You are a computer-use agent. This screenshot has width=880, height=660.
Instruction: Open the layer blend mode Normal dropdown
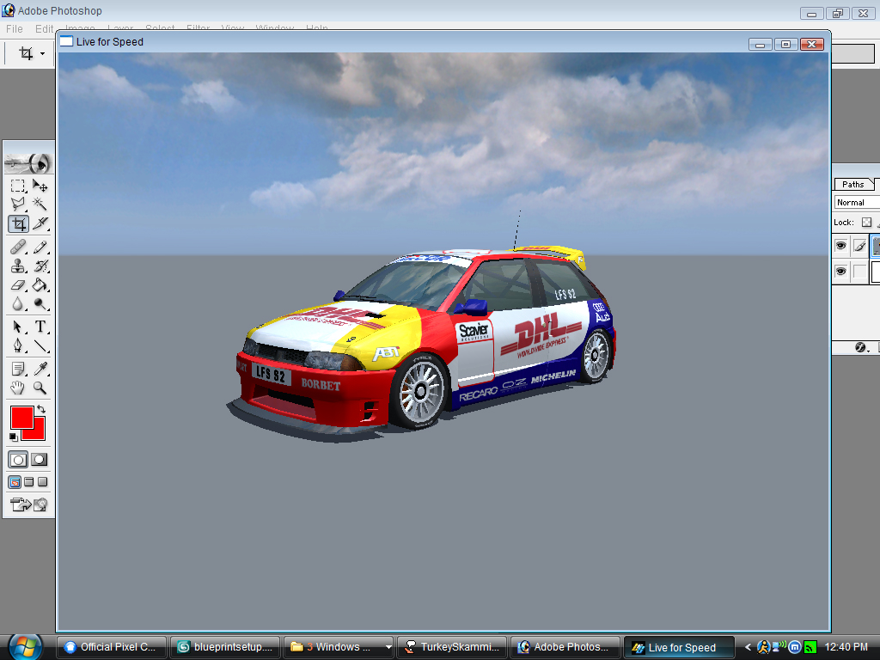pos(857,203)
